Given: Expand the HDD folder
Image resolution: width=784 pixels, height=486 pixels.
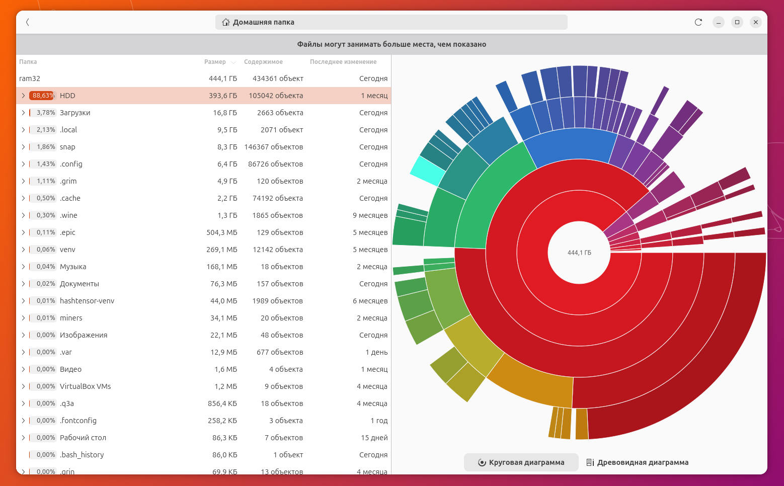Looking at the screenshot, I should click(x=23, y=96).
